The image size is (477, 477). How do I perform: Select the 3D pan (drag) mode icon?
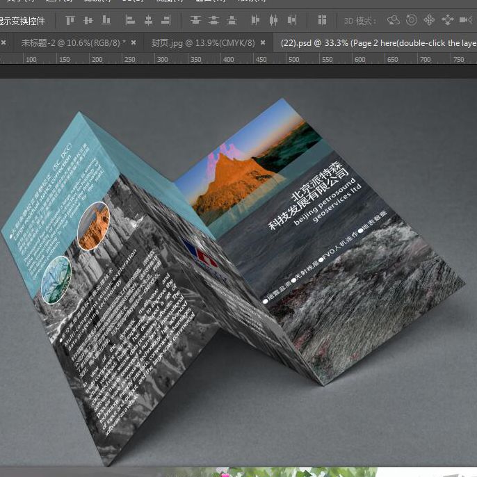429,20
